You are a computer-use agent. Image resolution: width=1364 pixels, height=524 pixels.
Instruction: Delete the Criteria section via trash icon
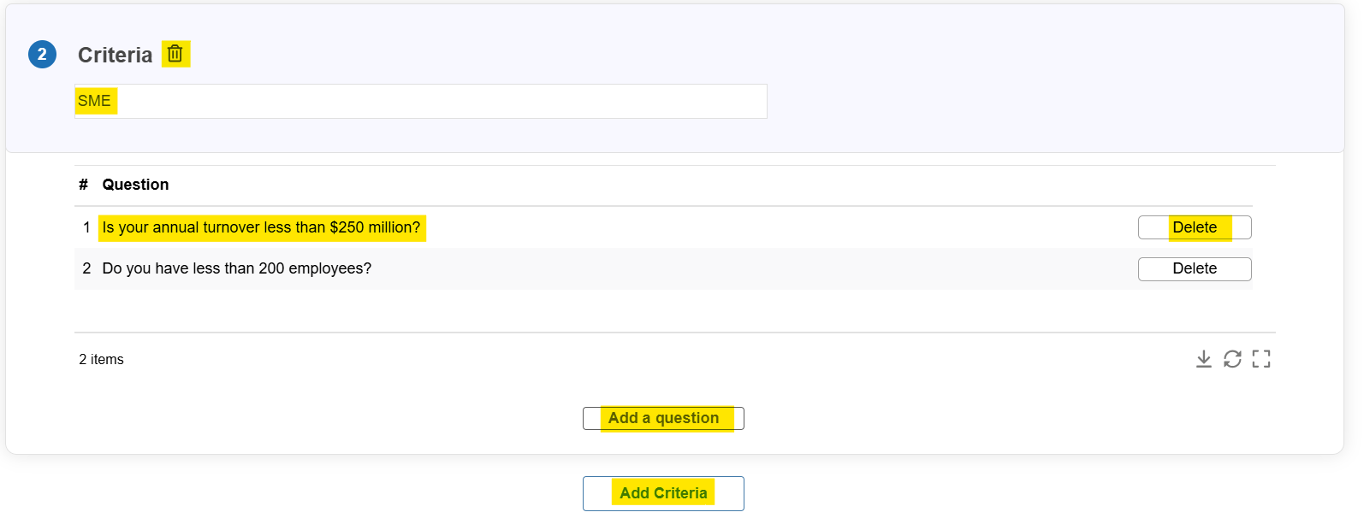pos(175,54)
